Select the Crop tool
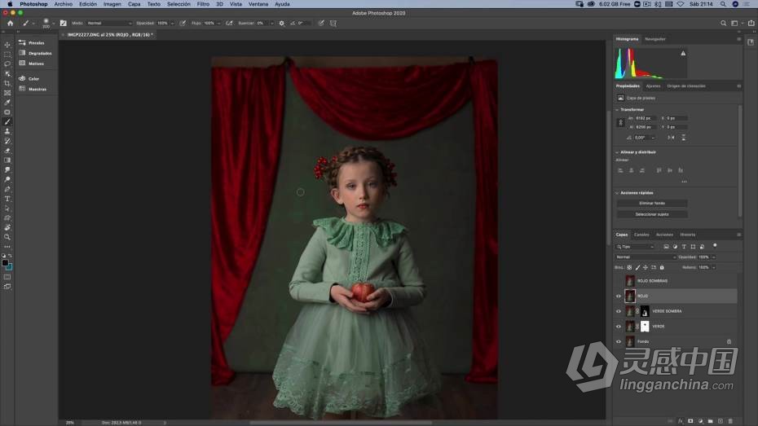 (x=7, y=83)
